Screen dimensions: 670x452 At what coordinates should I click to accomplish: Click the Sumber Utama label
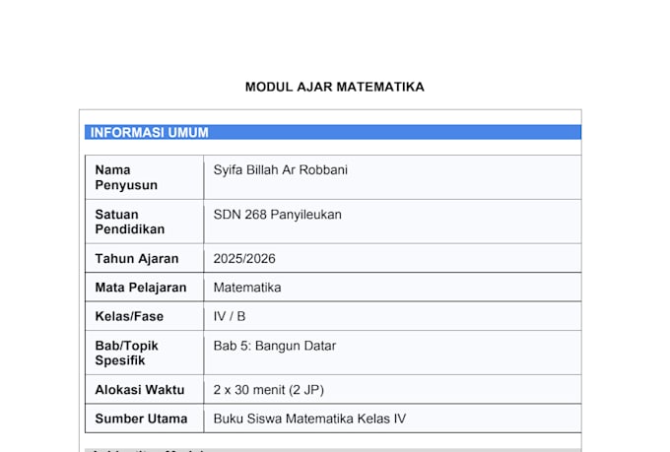tap(141, 419)
